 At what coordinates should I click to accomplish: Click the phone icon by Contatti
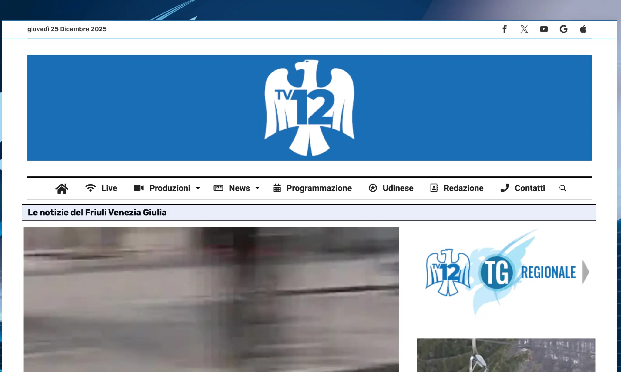[x=505, y=188]
